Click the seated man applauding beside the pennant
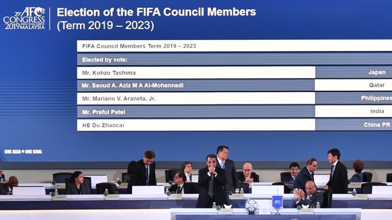 pyautogui.click(x=308, y=194)
